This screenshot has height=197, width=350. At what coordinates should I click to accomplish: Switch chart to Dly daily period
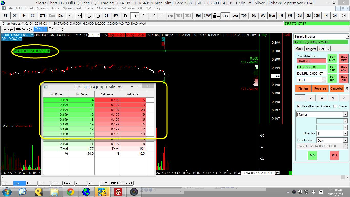254,16
